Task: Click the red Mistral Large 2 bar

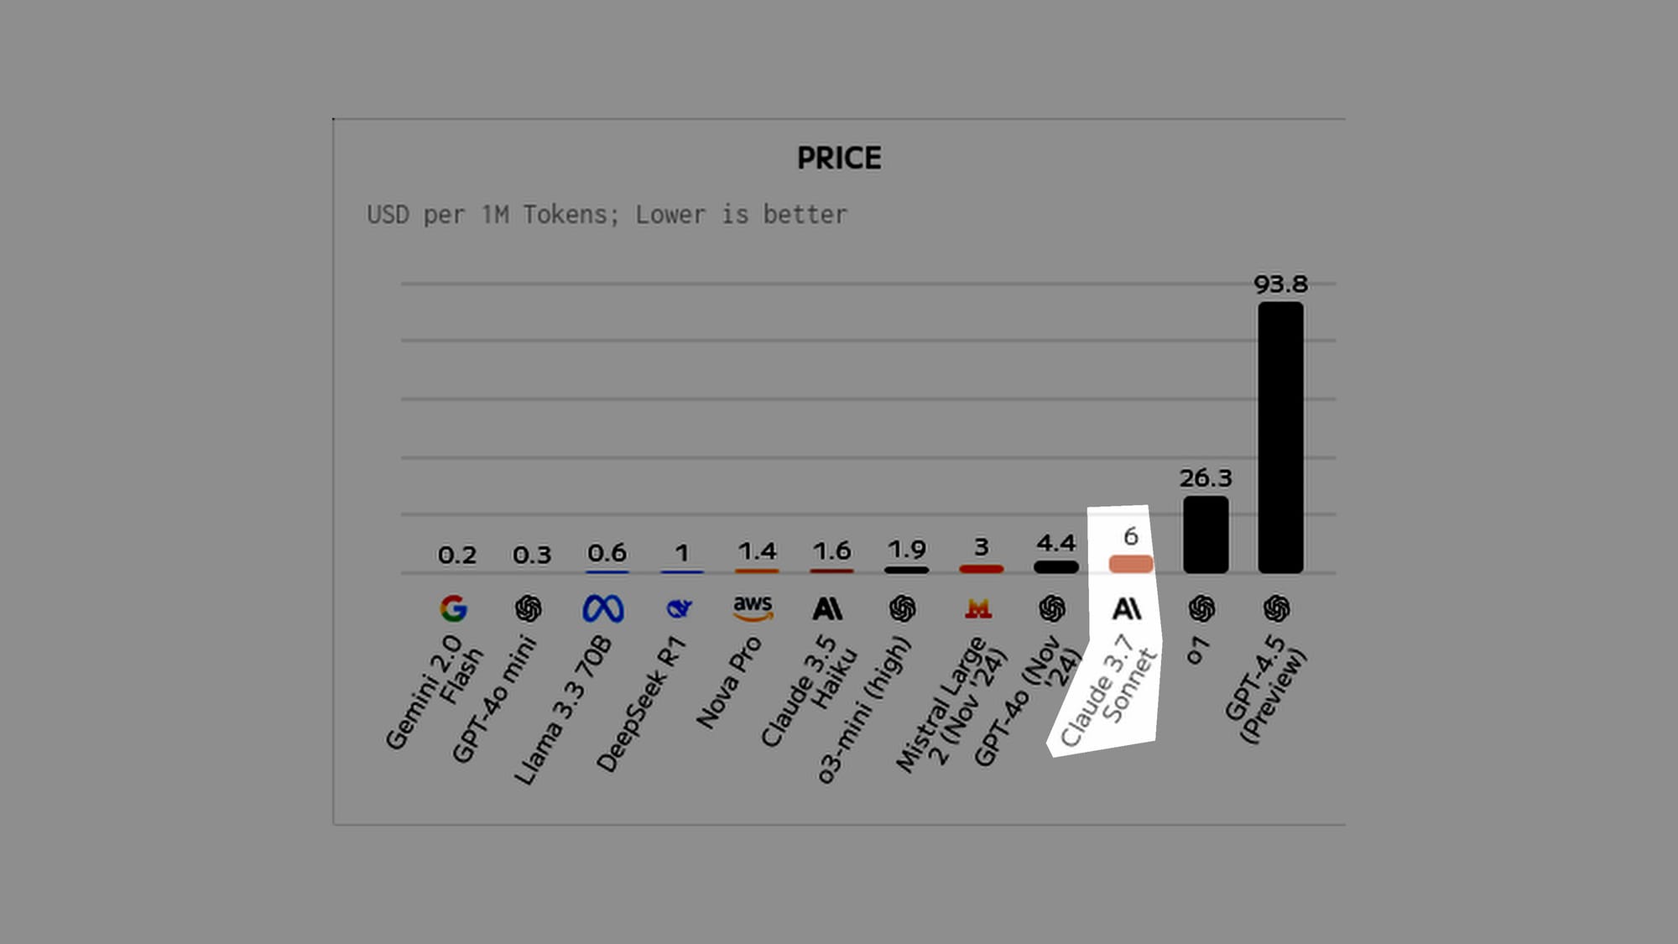Action: (x=982, y=569)
